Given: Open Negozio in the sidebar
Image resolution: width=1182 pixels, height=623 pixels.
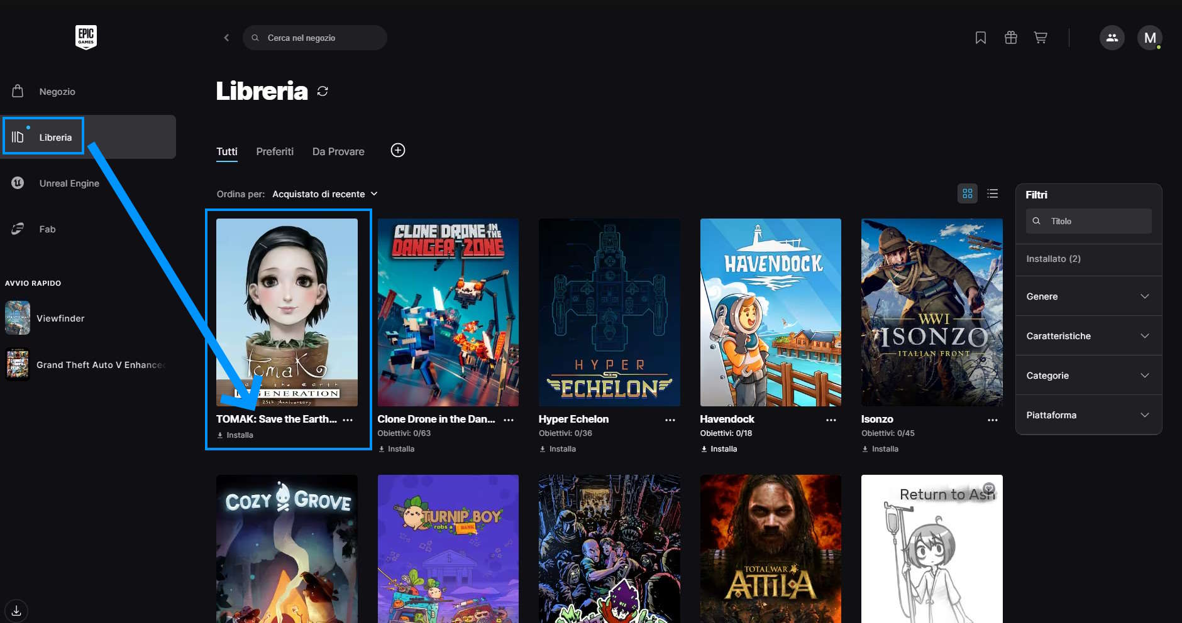Looking at the screenshot, I should [x=57, y=92].
